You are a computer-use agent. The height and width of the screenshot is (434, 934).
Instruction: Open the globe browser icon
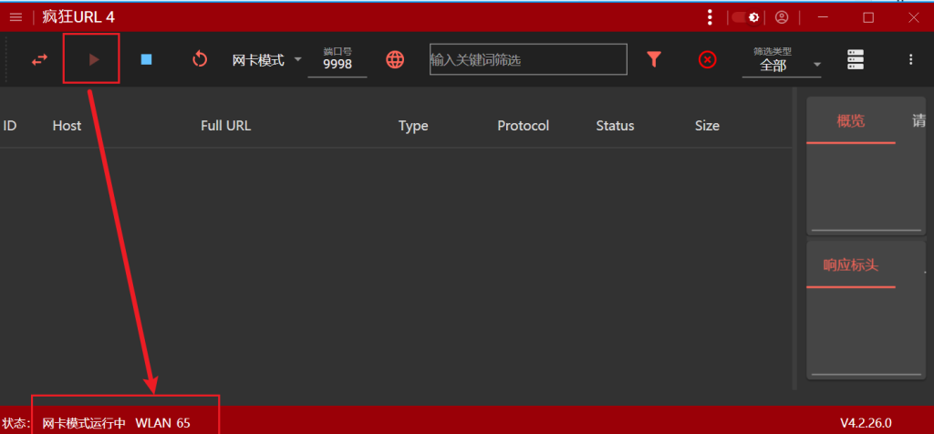(x=395, y=59)
